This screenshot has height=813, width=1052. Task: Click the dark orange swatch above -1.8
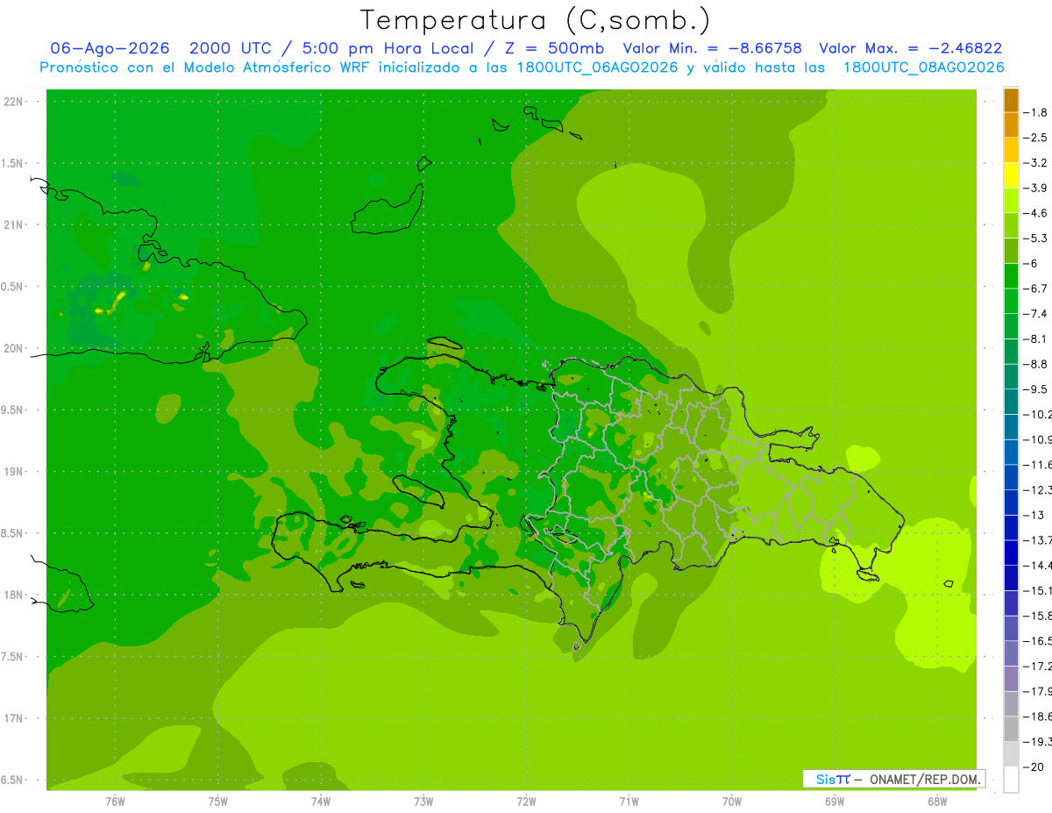click(1011, 100)
